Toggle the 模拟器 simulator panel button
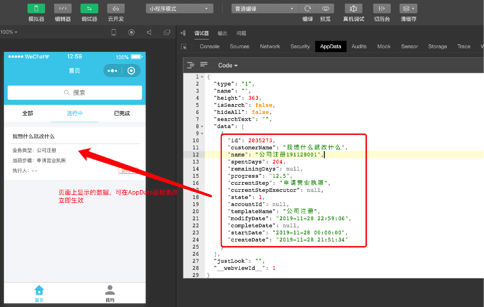This screenshot has height=307, width=484. [x=36, y=9]
